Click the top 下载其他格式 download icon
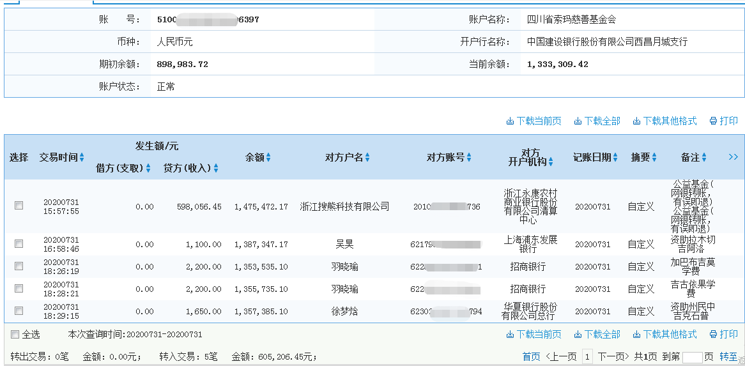Screen dimensions: 745x366 (636, 121)
